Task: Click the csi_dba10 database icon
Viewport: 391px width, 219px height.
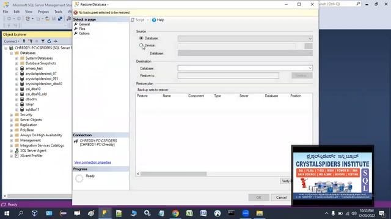Action: (x=22, y=89)
